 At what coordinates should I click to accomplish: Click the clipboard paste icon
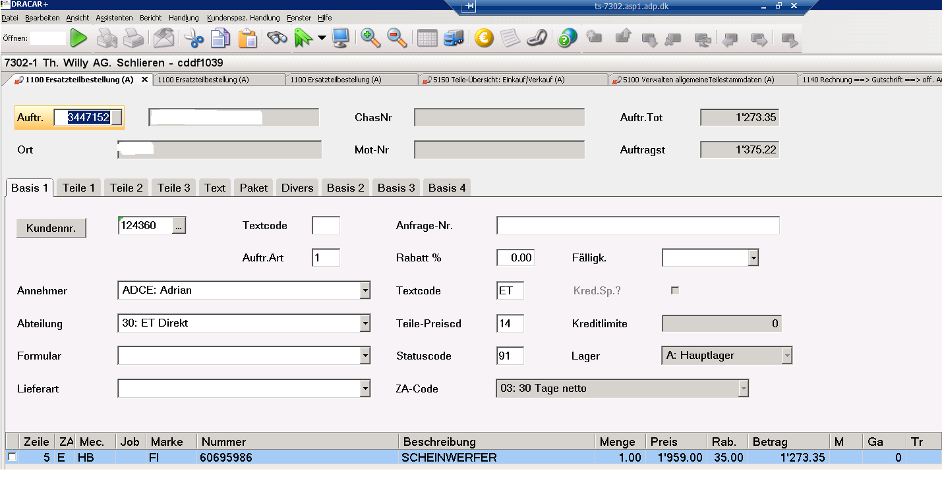point(247,38)
